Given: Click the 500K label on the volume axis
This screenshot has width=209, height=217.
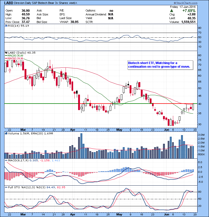Looking at the screenshot, I should tap(201, 154).
